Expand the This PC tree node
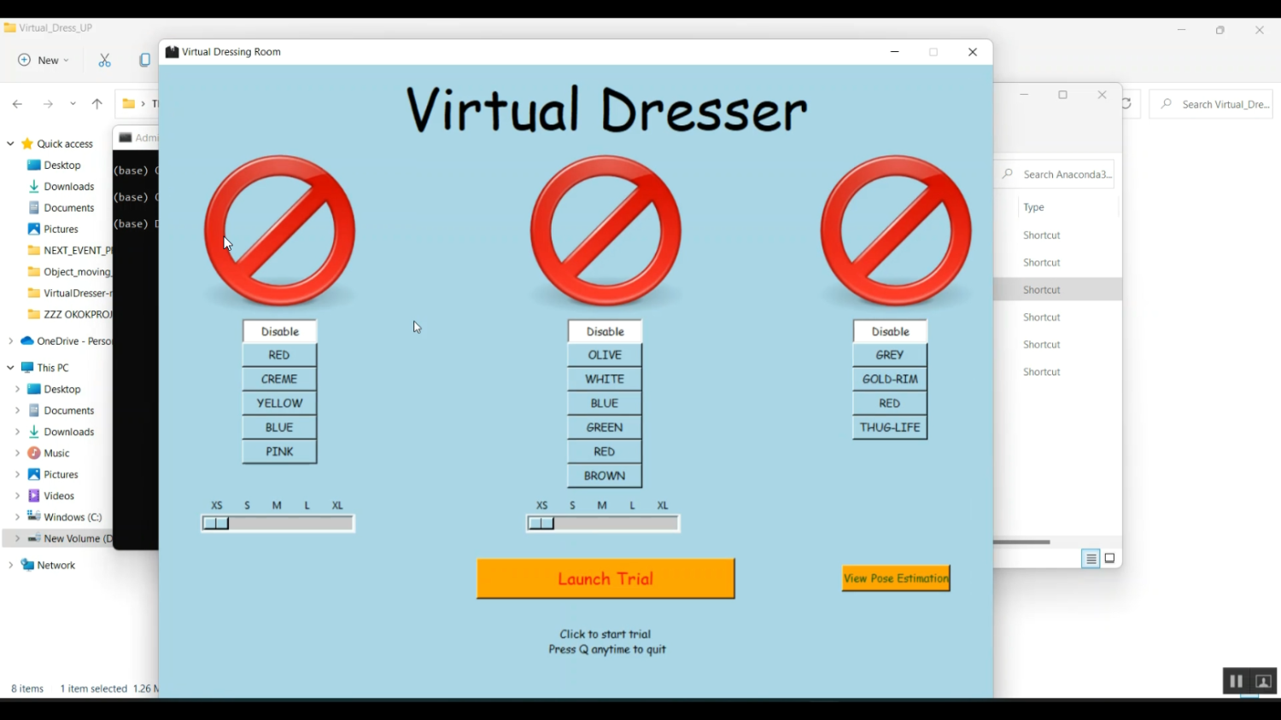Viewport: 1281px width, 720px height. [10, 368]
